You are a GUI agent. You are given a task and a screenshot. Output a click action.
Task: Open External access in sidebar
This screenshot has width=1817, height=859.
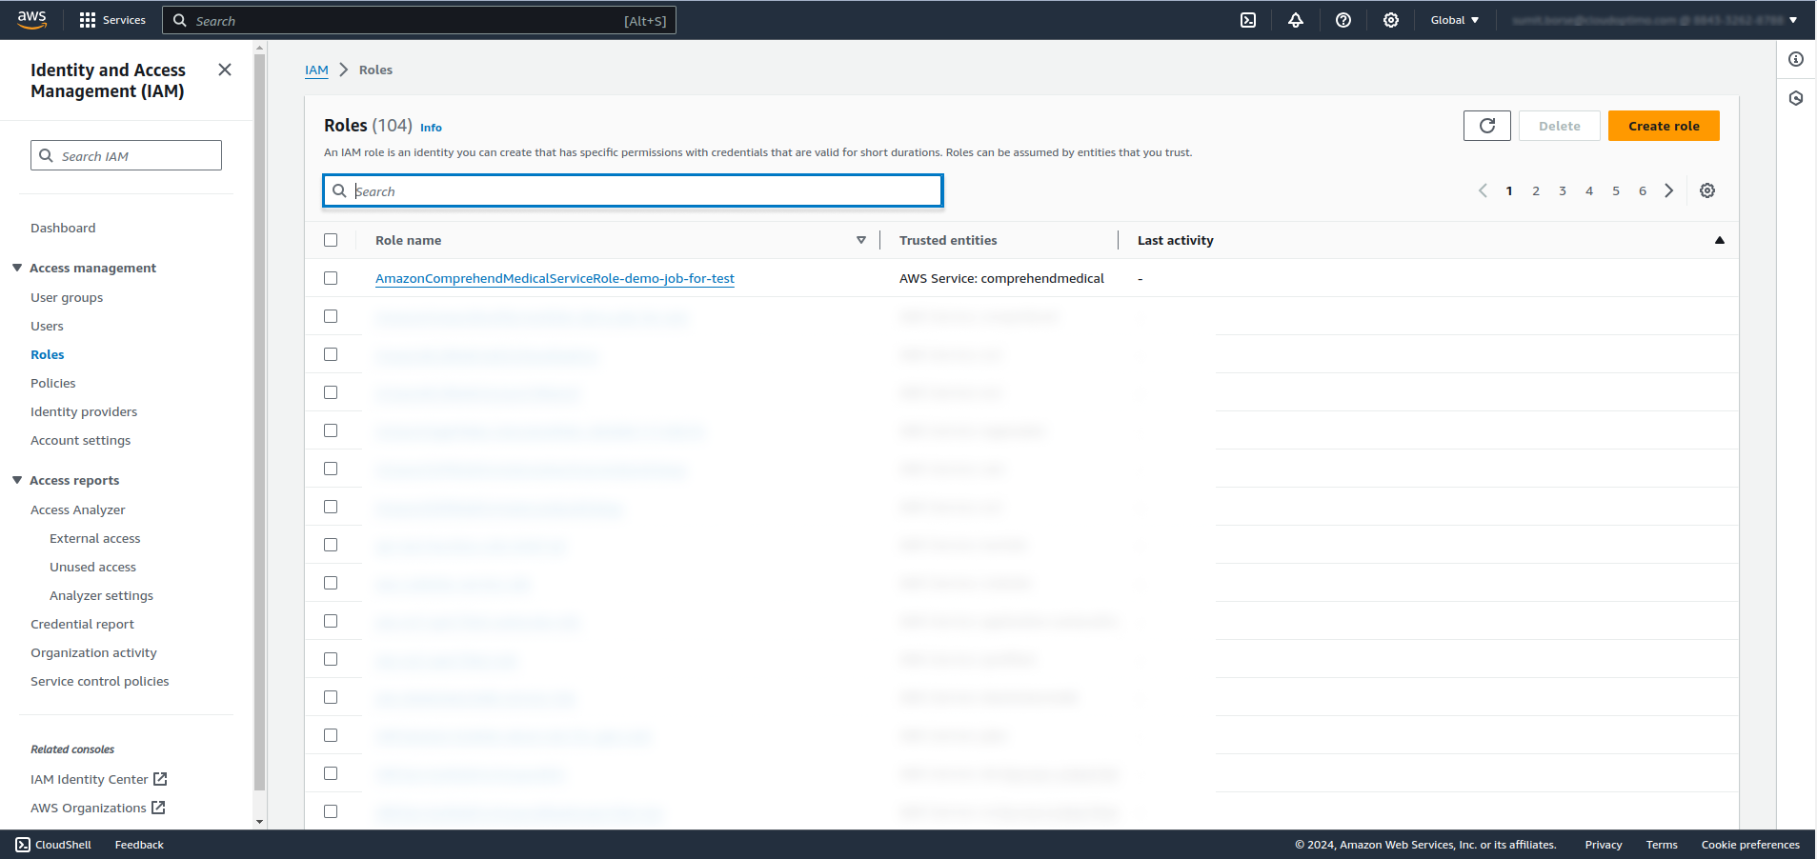pyautogui.click(x=94, y=538)
